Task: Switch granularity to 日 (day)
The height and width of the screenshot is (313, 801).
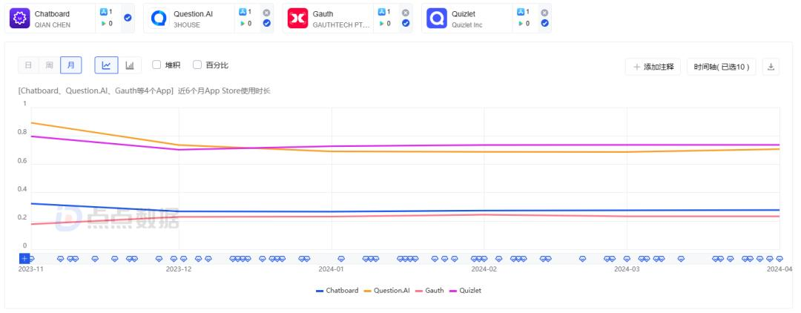Action: pos(29,65)
